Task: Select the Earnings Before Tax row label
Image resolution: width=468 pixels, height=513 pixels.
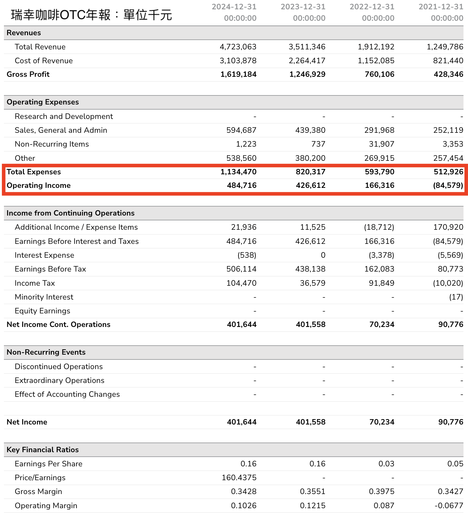Action: point(50,269)
